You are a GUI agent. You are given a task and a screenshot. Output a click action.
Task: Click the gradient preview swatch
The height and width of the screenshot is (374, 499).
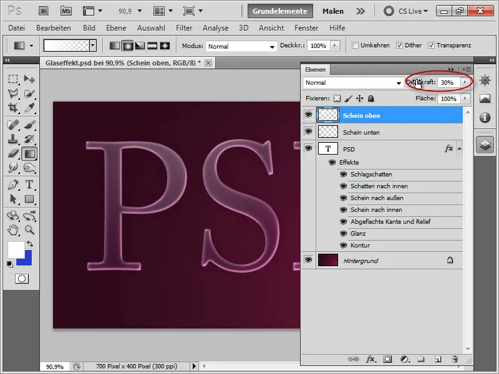(x=67, y=46)
